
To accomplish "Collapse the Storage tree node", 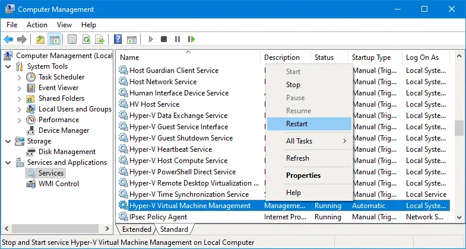I will click(x=8, y=141).
